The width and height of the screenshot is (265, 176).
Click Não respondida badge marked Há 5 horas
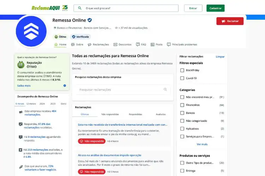92,172
